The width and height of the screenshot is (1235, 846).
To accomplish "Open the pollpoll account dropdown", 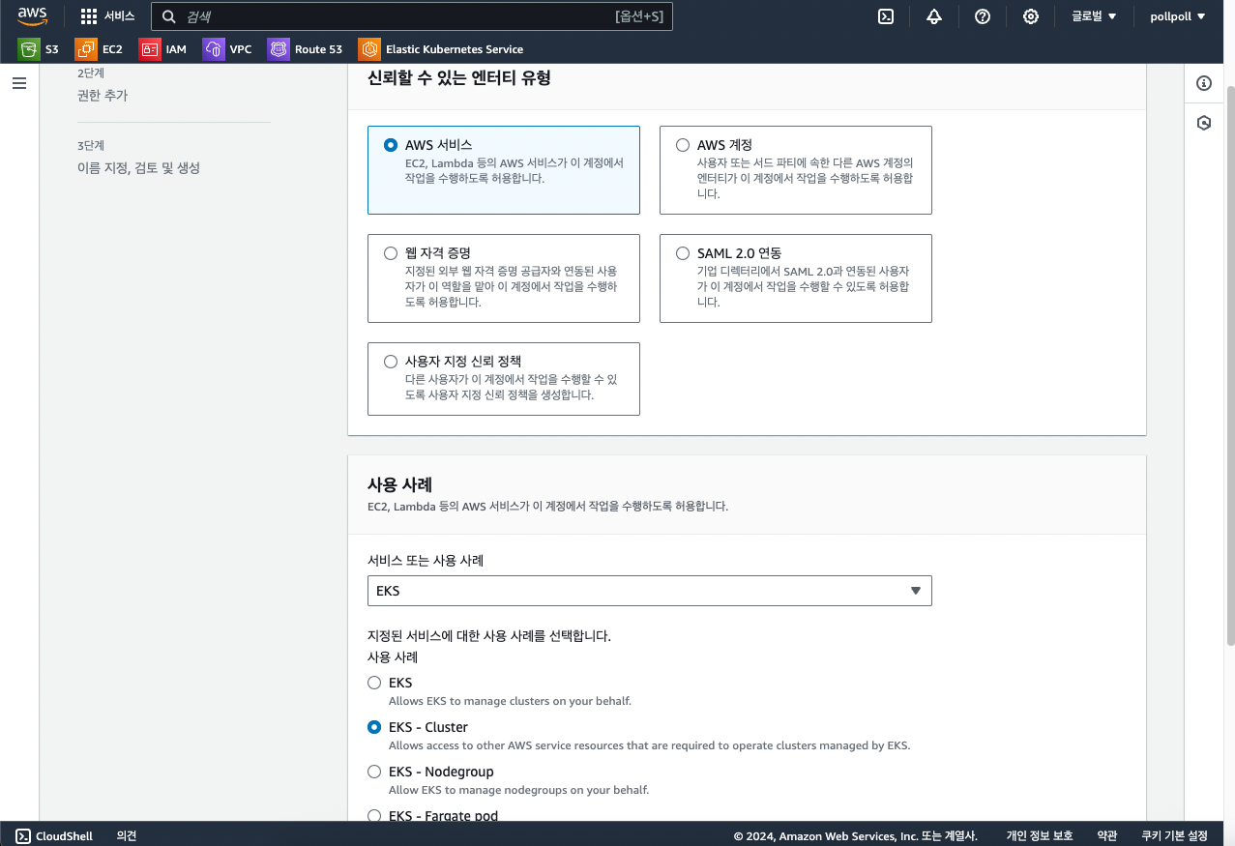I will pos(1178,16).
